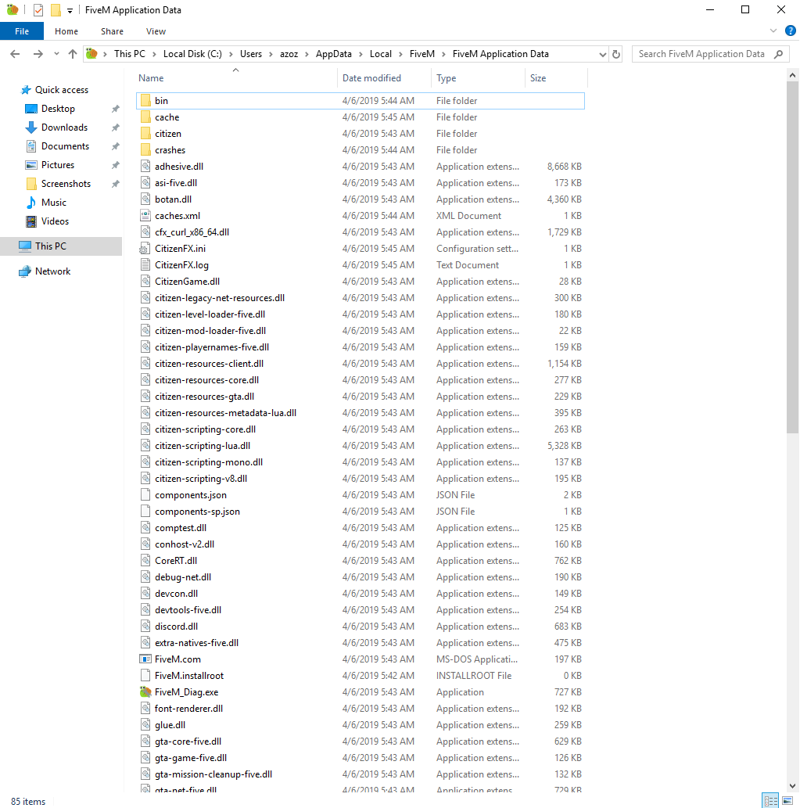
Task: Click the 'Users' breadcrumb segment
Action: click(251, 54)
